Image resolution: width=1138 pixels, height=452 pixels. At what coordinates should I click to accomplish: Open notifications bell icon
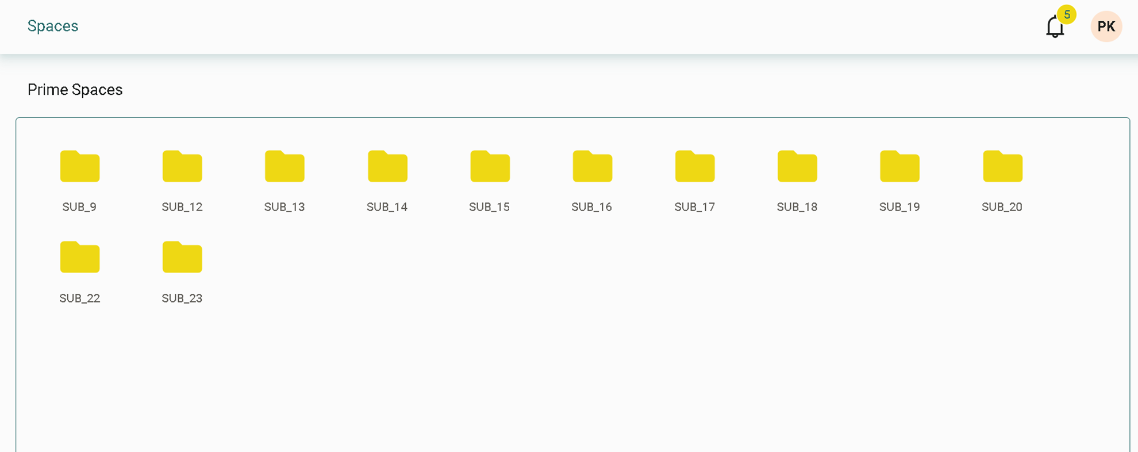pyautogui.click(x=1055, y=27)
